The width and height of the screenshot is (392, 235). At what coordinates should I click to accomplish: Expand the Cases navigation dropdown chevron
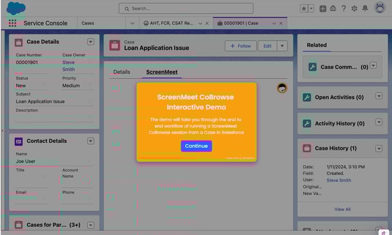[x=132, y=23]
